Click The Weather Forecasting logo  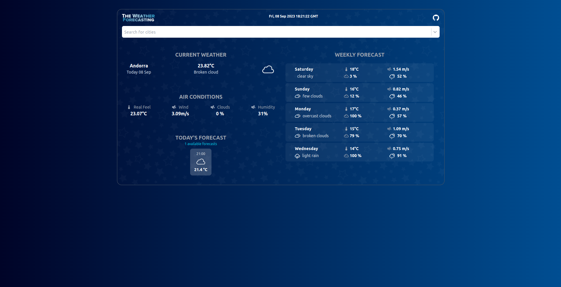pyautogui.click(x=138, y=18)
